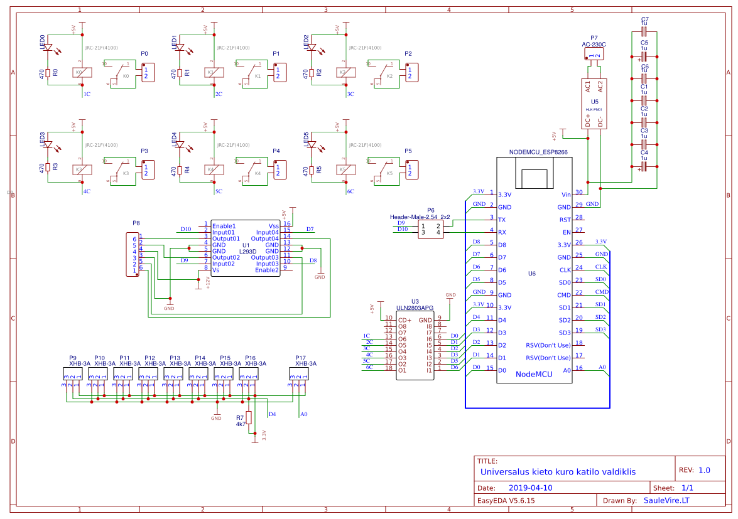The image size is (738, 519).
Task: Select the K3 relay coil
Action: click(x=82, y=169)
